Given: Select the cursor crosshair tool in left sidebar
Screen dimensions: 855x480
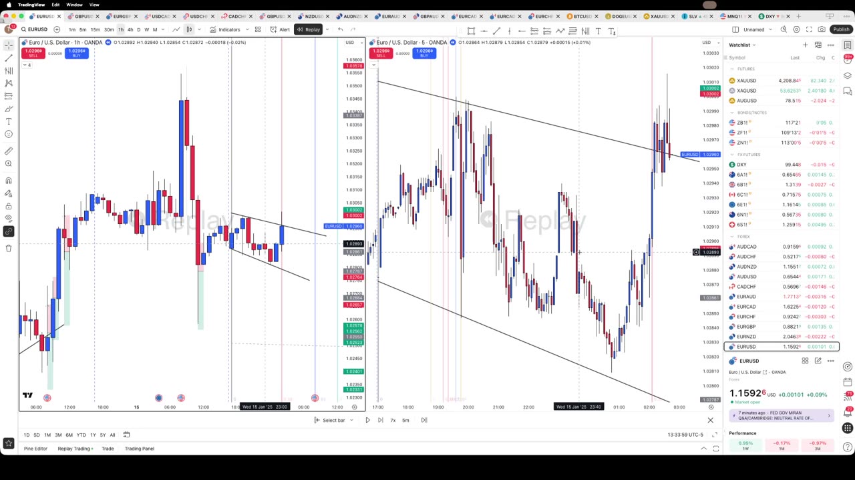Looking at the screenshot, I should [9, 45].
